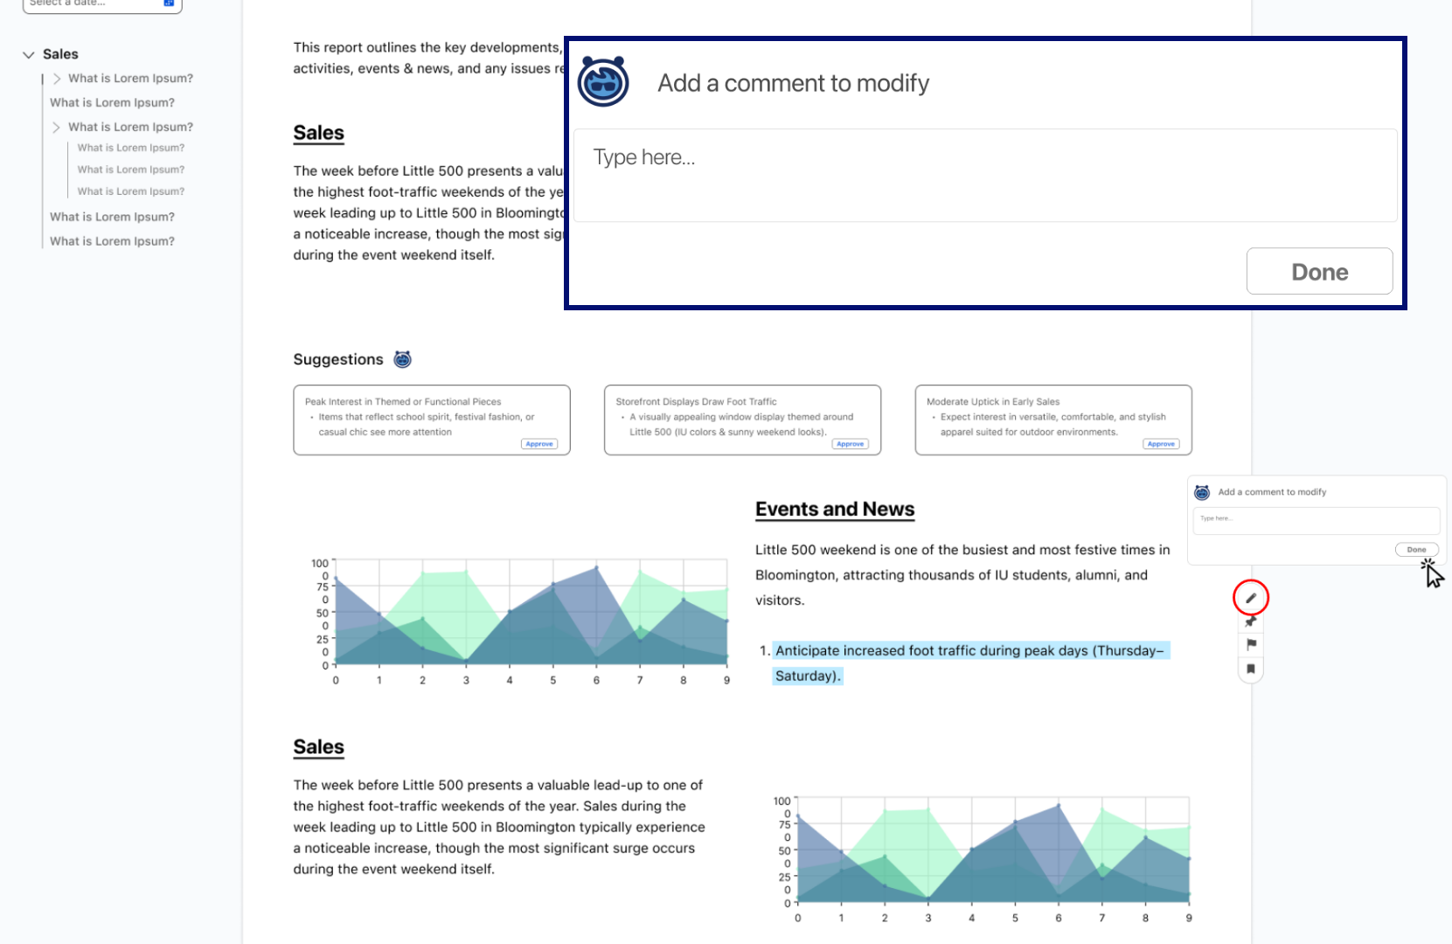Click the robot avatar in enlarged comment box
1452x944 pixels.
[603, 82]
